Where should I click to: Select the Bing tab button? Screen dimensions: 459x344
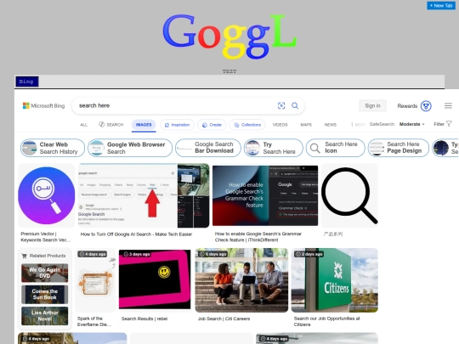point(26,82)
